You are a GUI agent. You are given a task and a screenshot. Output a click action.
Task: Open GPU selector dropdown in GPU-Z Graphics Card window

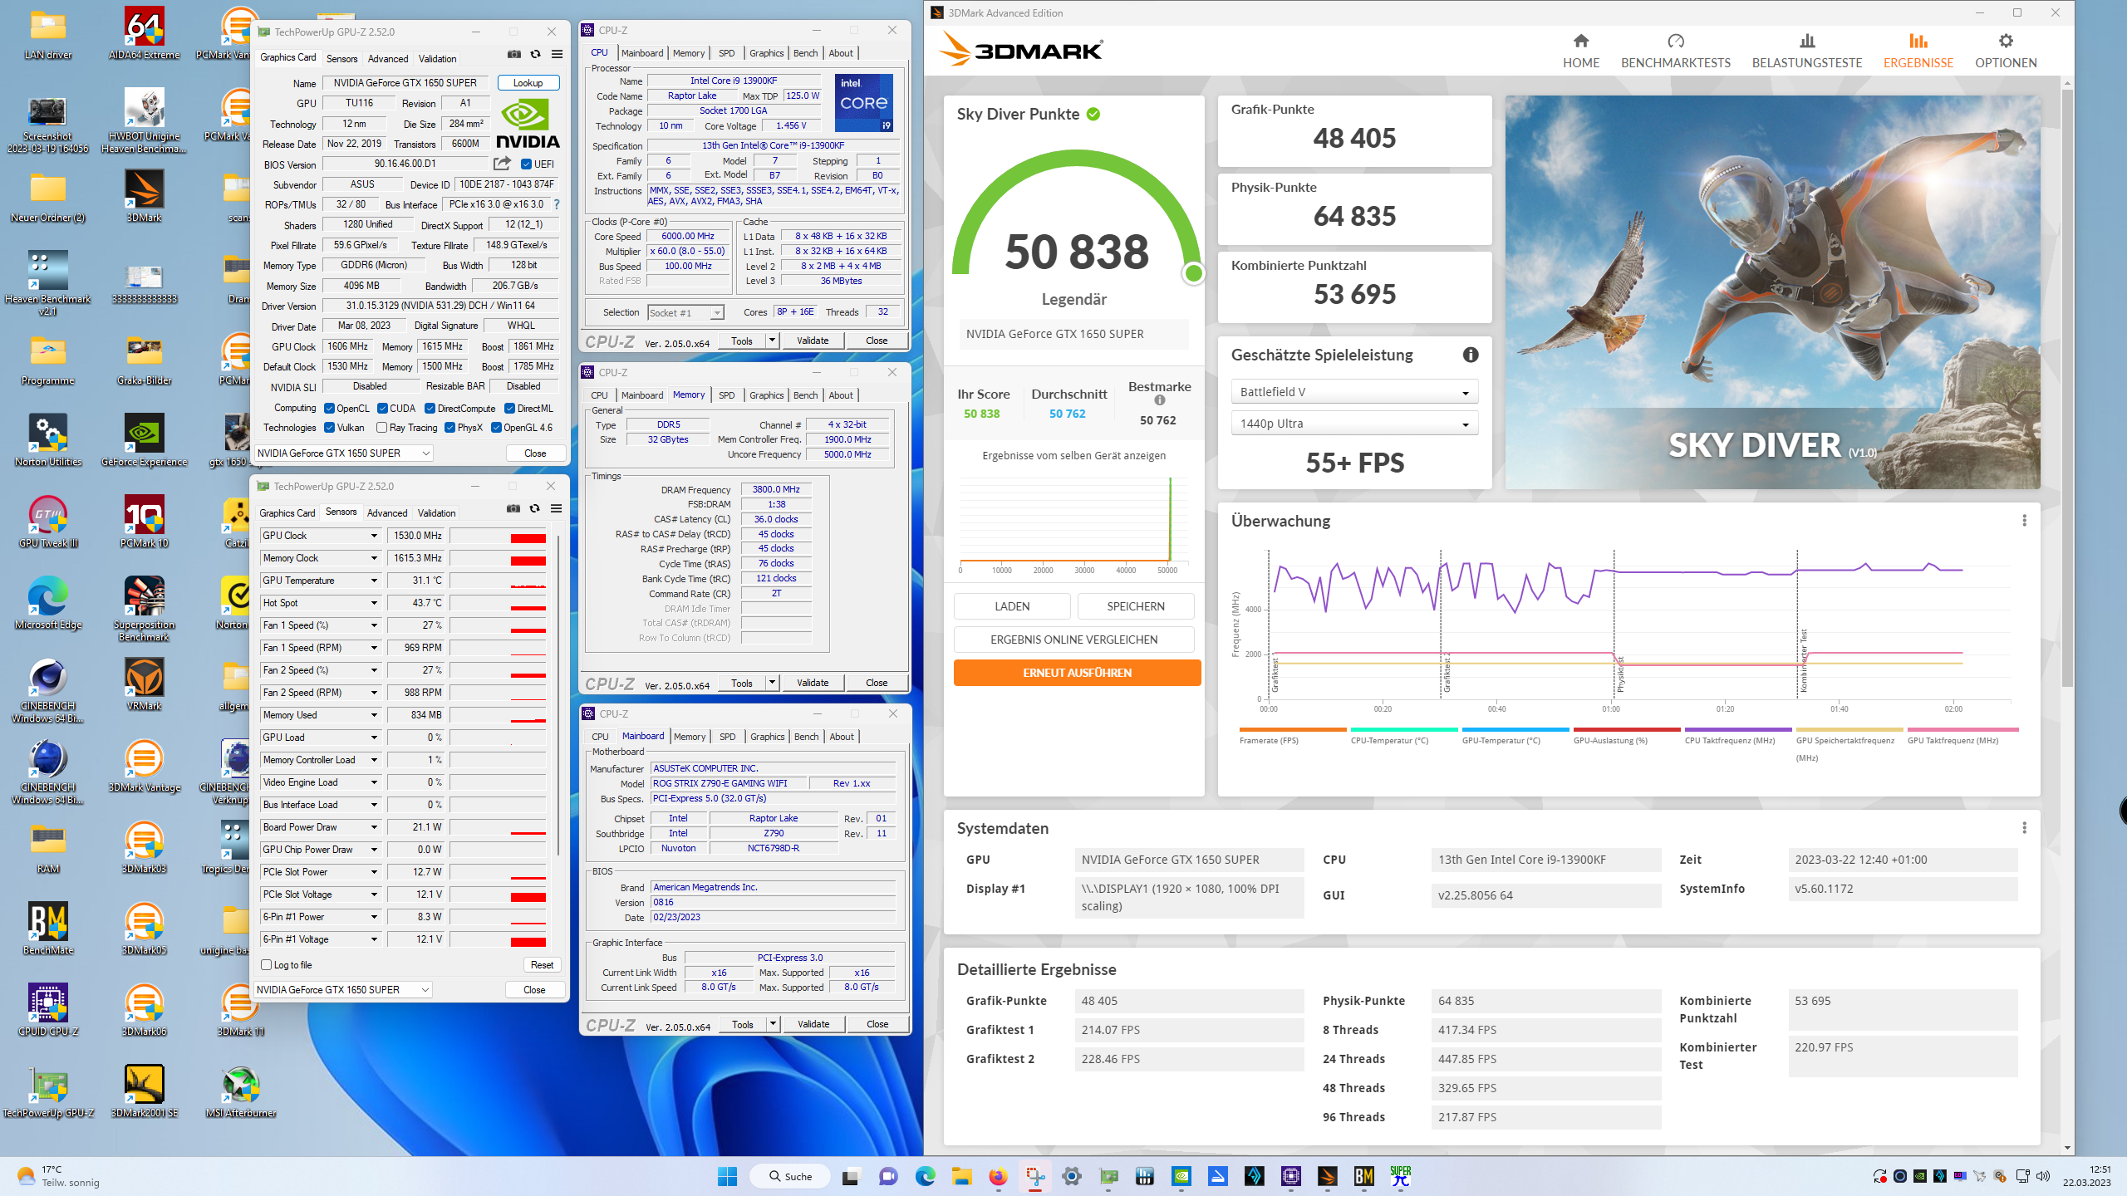pyautogui.click(x=344, y=453)
